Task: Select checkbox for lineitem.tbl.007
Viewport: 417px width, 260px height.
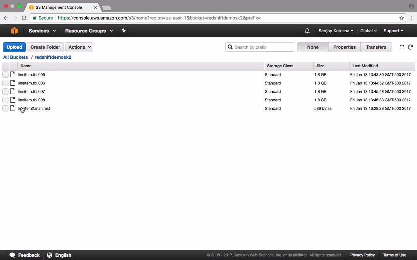Action: pyautogui.click(x=5, y=91)
